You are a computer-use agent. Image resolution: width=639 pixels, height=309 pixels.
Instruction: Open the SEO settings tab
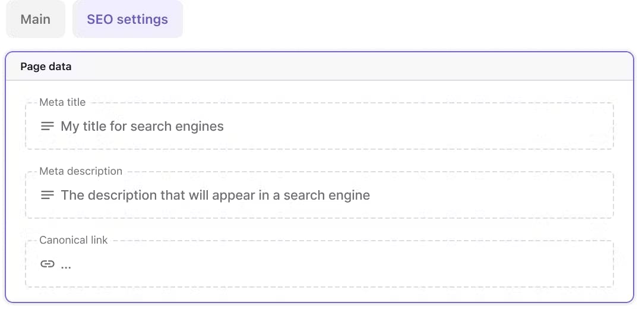[127, 20]
